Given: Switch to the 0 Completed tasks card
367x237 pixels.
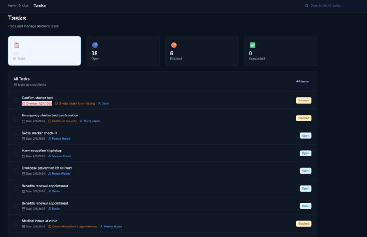Looking at the screenshot, I should pos(280,50).
